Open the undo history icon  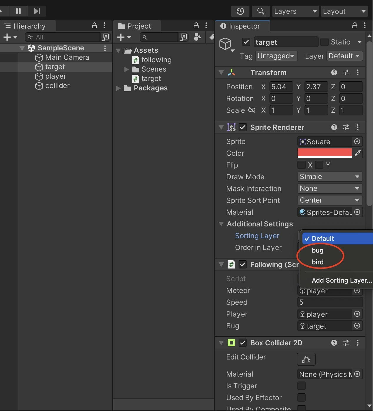(x=240, y=11)
